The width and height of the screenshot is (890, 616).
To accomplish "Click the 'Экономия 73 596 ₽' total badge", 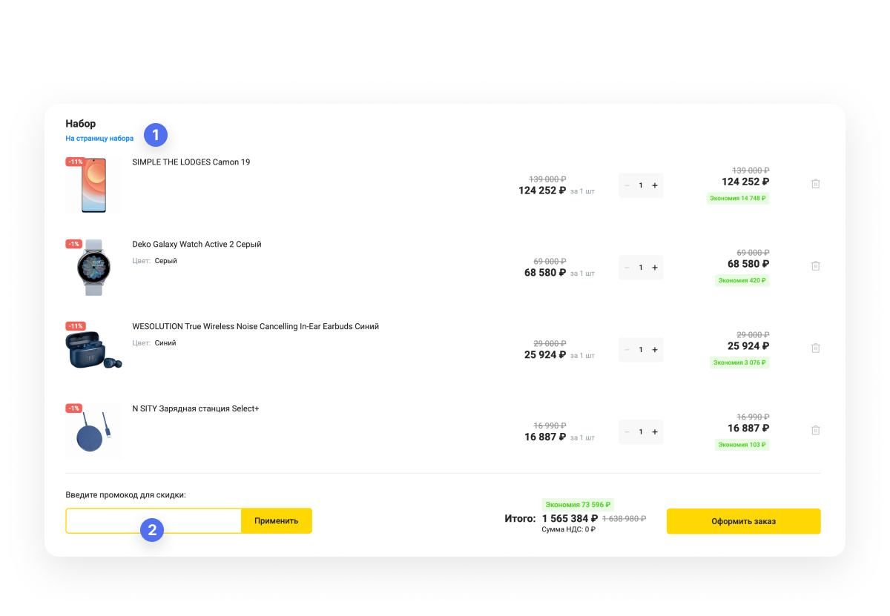I will 578,504.
